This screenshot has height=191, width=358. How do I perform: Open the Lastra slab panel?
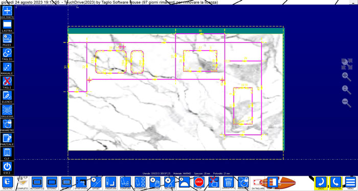[7, 26]
